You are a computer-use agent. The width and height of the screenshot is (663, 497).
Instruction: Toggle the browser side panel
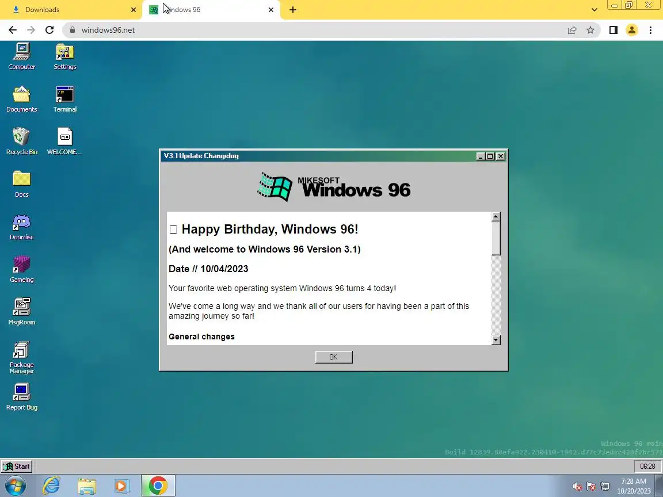(x=613, y=30)
